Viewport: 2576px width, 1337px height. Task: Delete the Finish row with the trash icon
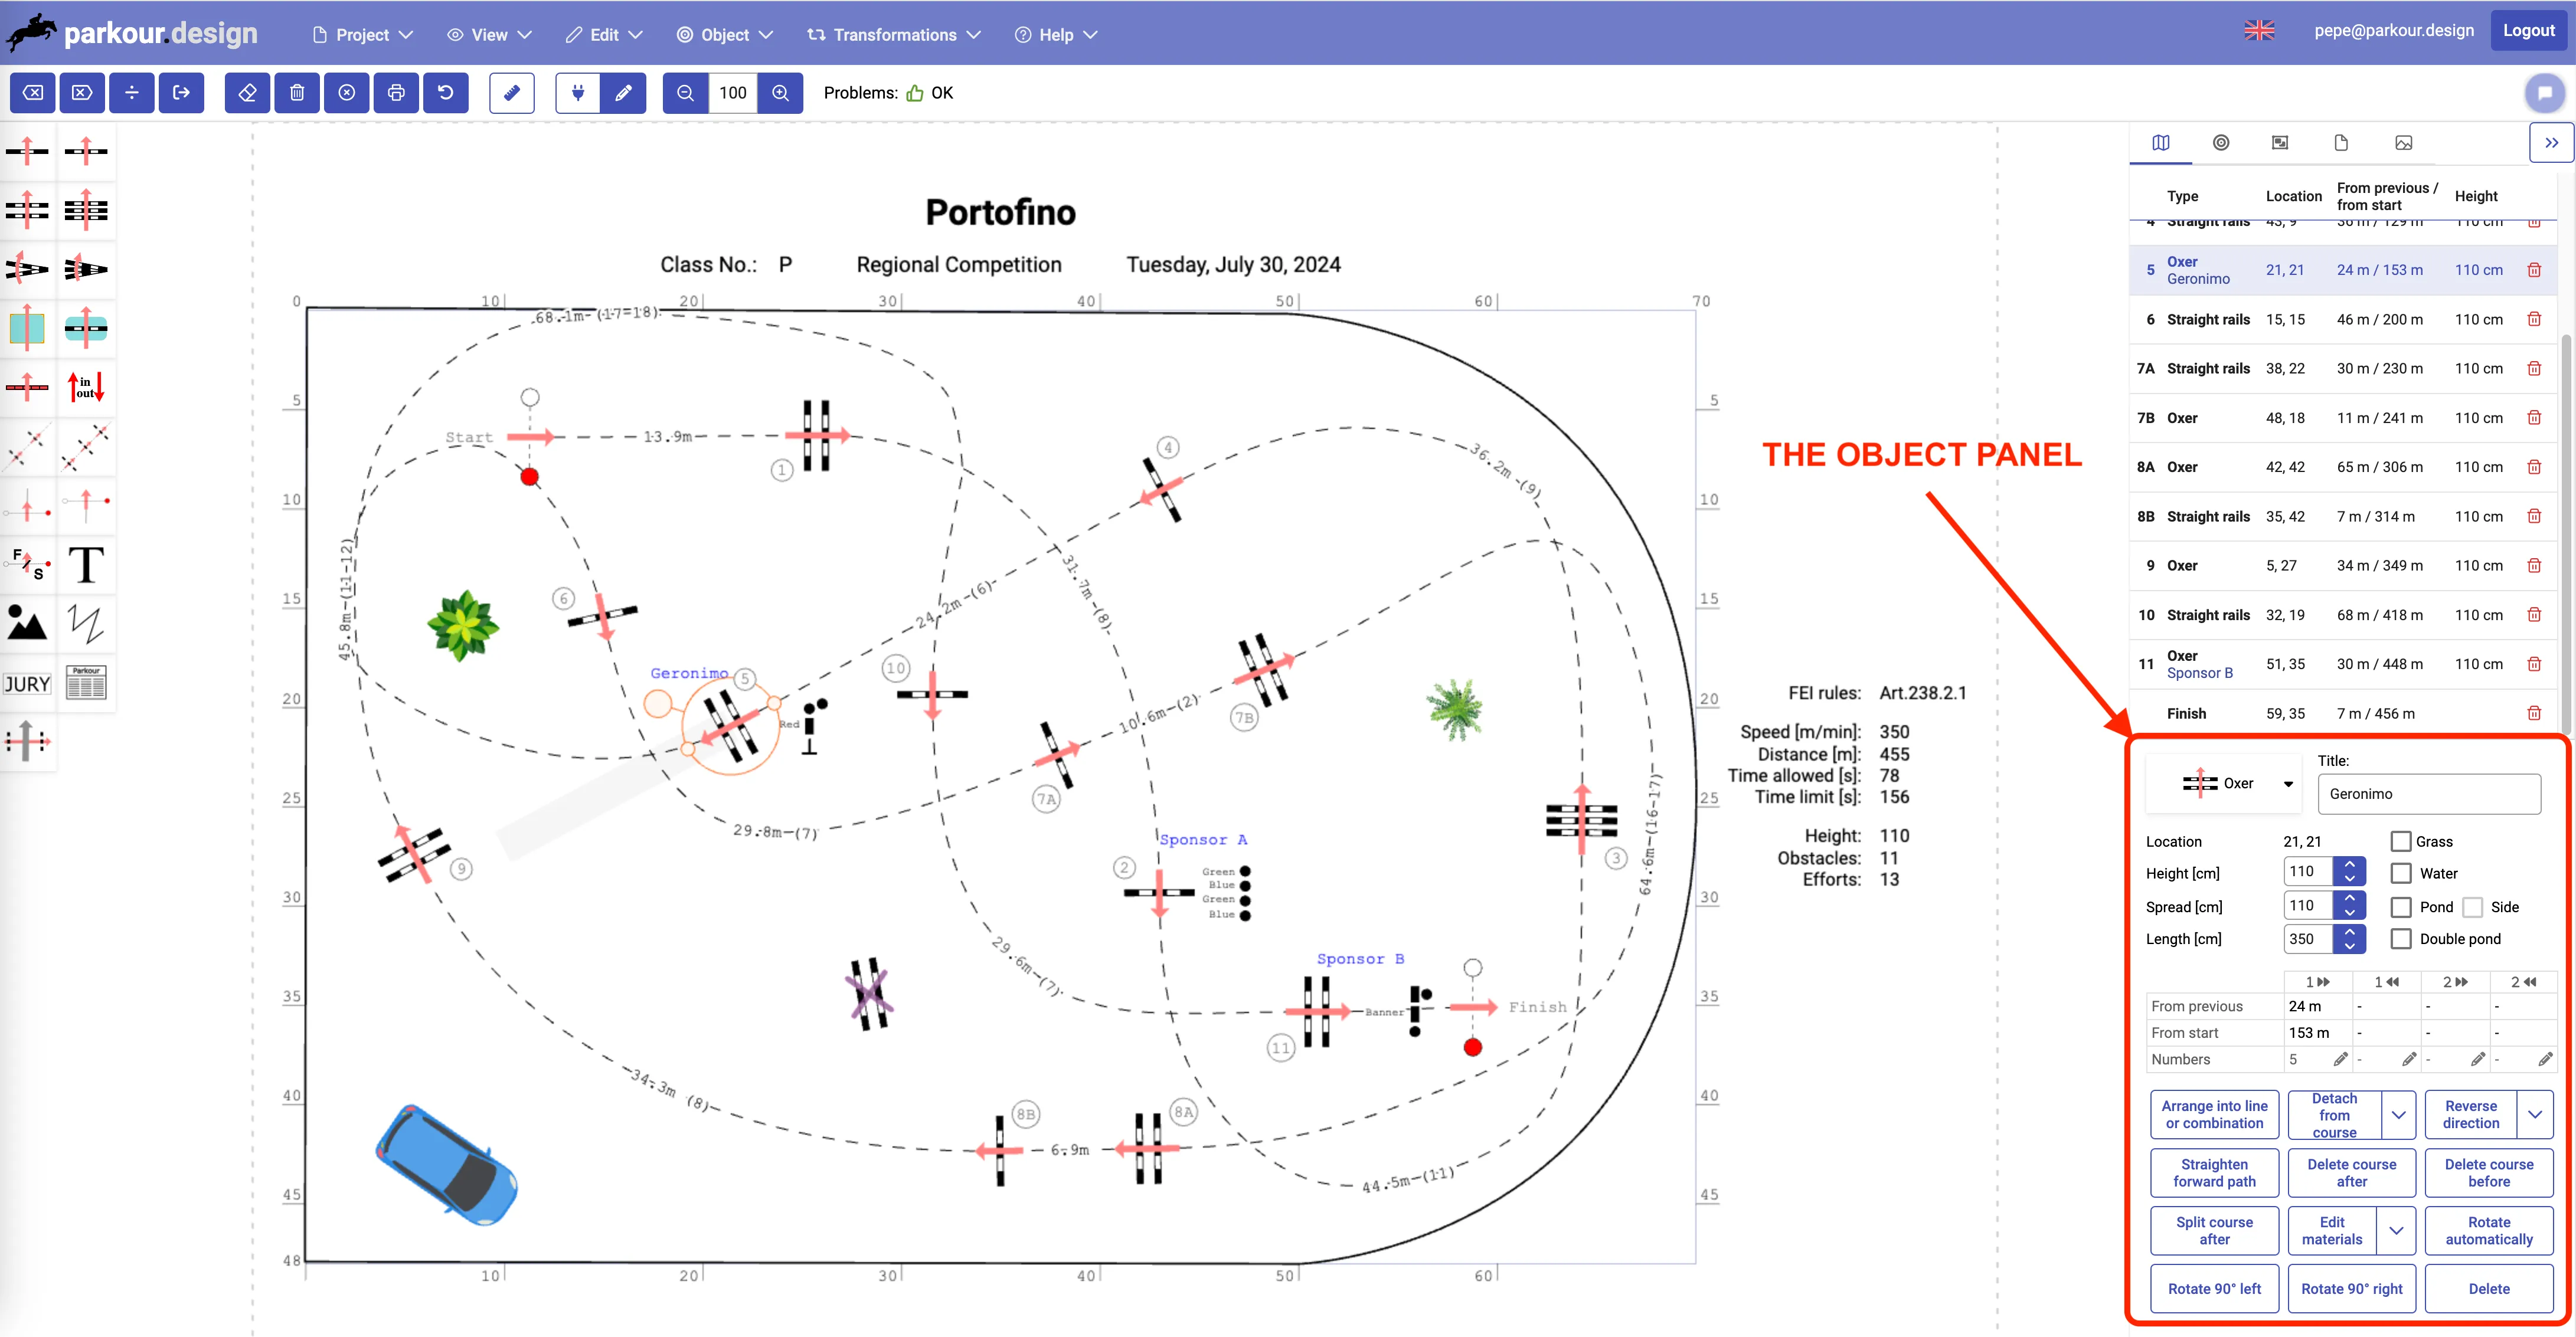(2533, 713)
